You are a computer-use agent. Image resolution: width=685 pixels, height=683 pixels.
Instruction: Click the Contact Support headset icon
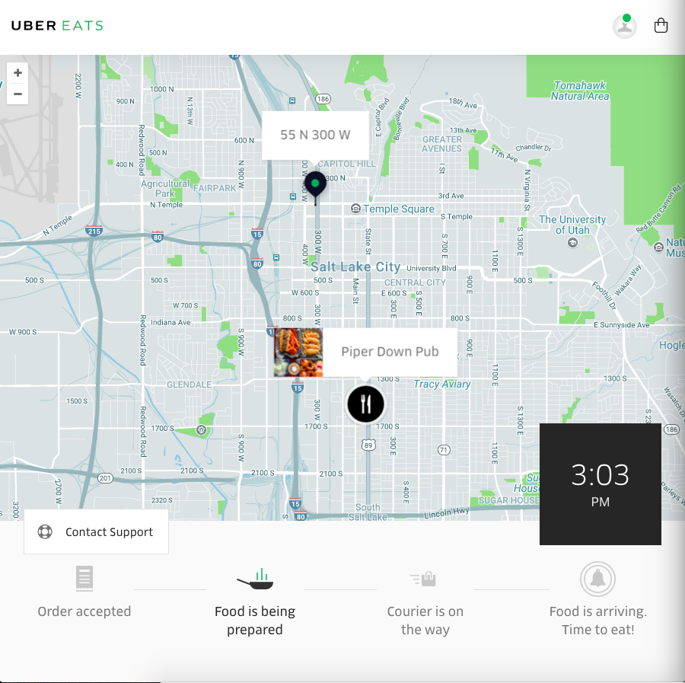point(46,531)
